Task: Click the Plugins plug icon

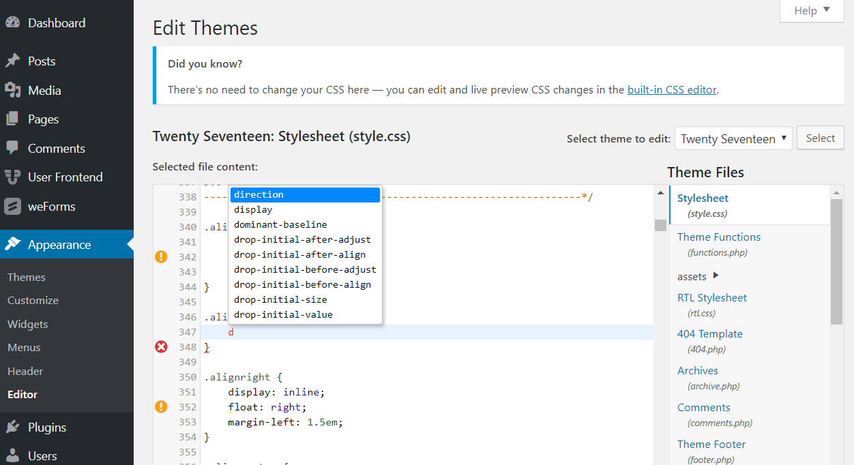Action: tap(12, 427)
